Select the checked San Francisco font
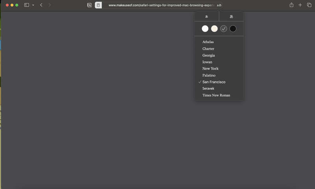315x189 pixels. 214,82
